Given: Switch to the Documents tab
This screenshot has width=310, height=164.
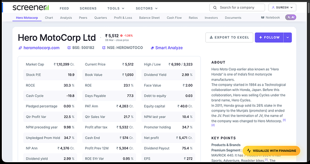Looking at the screenshot, I should (x=233, y=18).
